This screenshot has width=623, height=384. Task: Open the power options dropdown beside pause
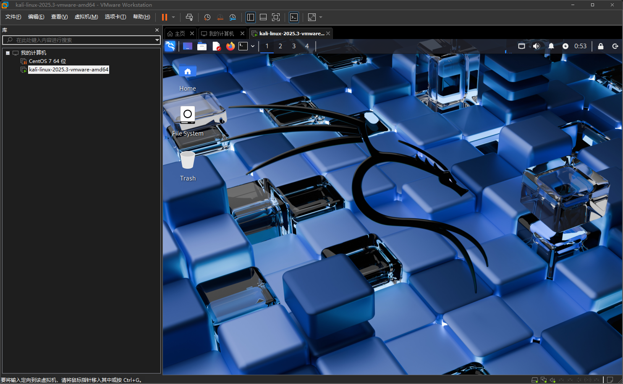tap(173, 17)
